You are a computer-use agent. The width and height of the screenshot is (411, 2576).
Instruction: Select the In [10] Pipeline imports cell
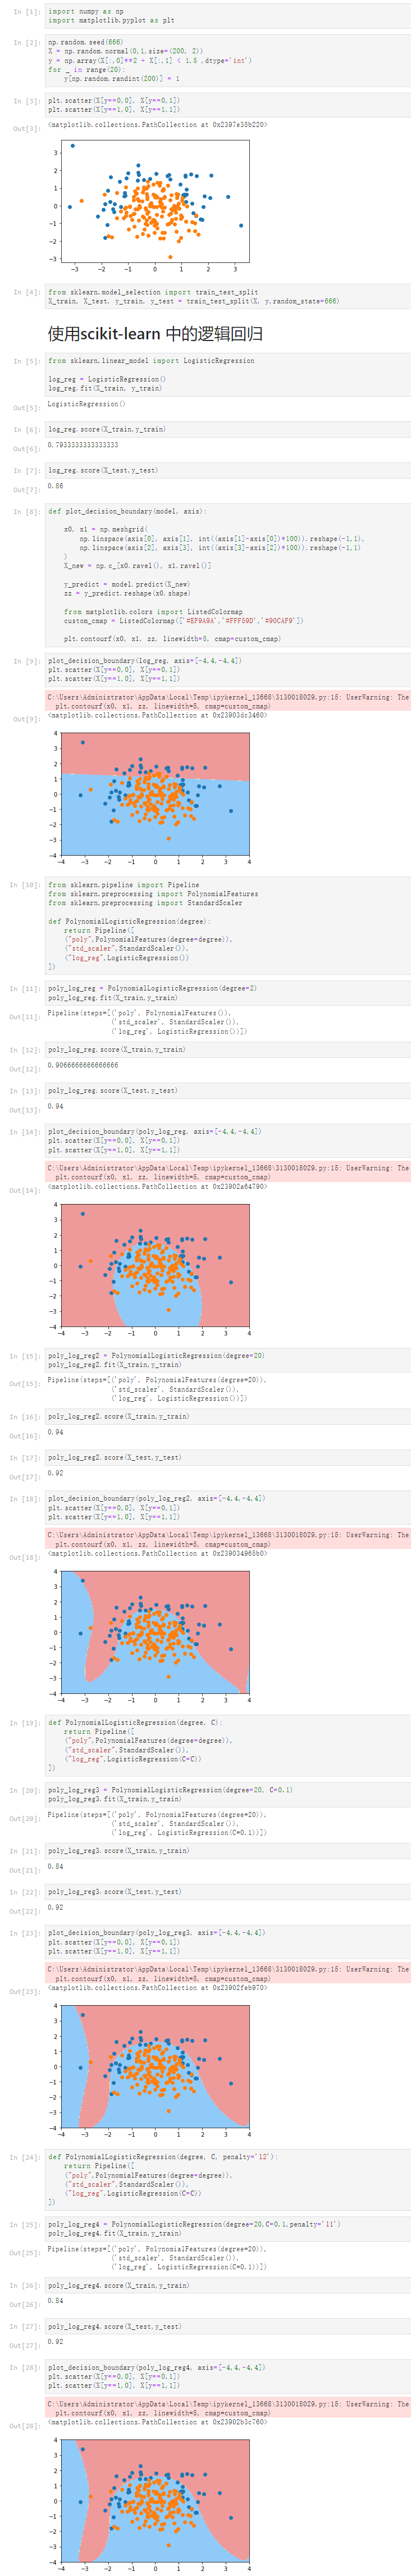pyautogui.click(x=228, y=925)
